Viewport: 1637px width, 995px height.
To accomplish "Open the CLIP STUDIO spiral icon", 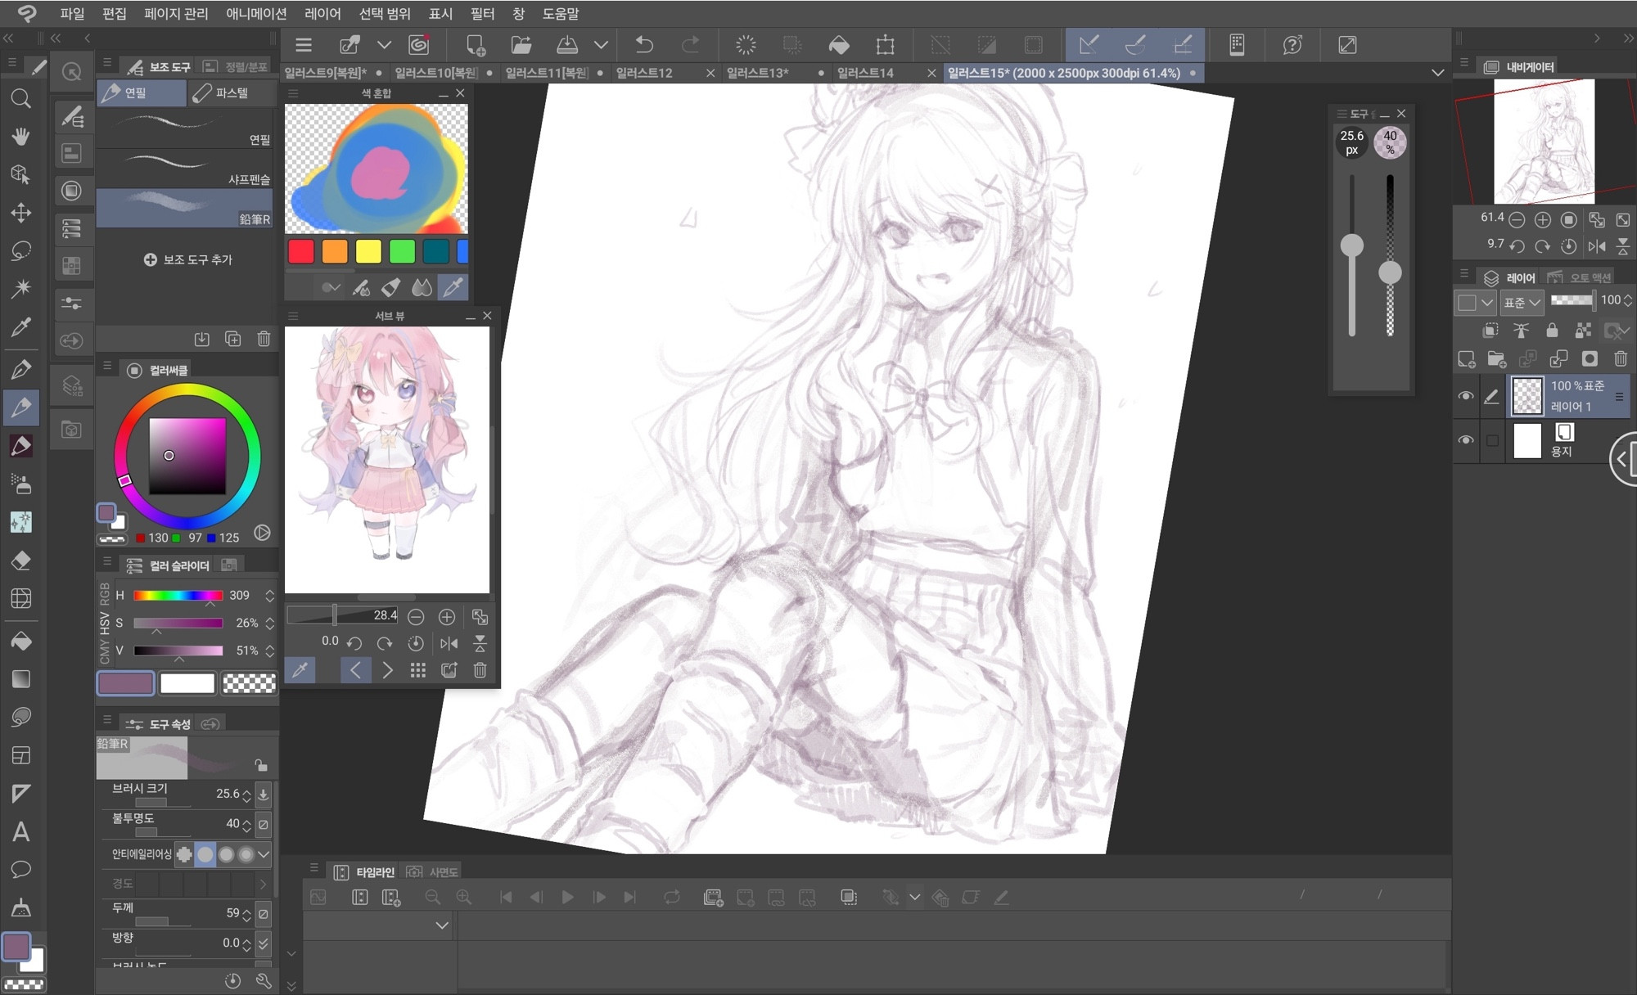I will pos(419,45).
